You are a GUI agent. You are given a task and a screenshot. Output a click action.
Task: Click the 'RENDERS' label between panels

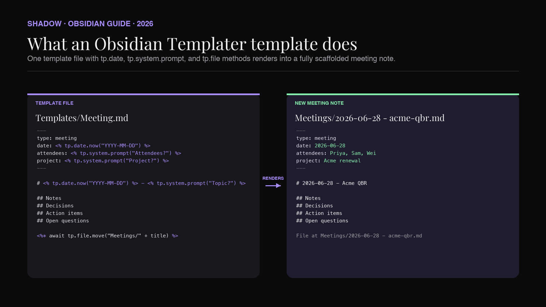(x=273, y=178)
